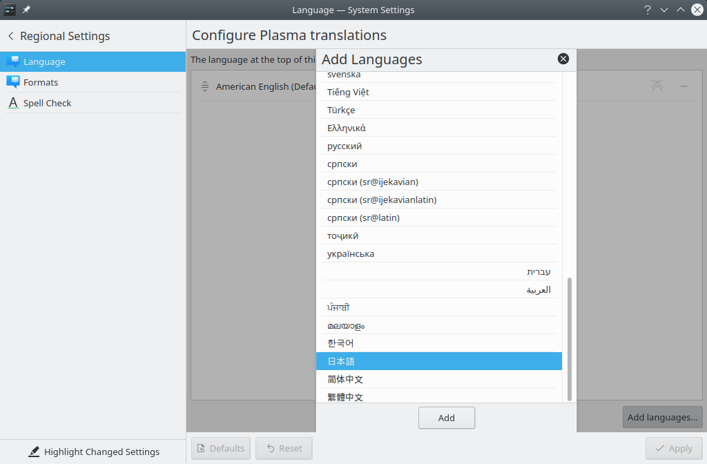Select the plain српски entry
Image resolution: width=707 pixels, height=464 pixels.
(439, 164)
